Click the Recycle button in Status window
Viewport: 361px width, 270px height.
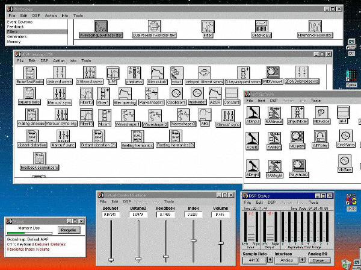[x=69, y=230]
